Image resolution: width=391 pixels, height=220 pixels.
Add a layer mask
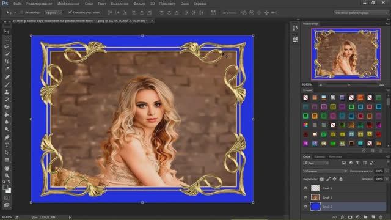350,217
